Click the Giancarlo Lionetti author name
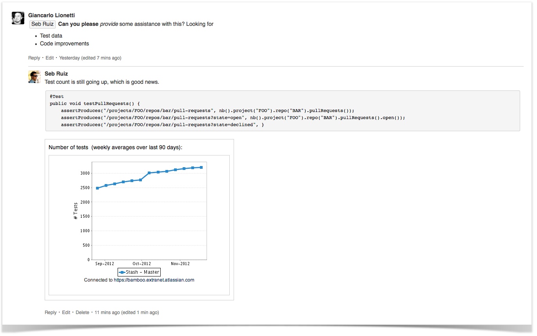The height and width of the screenshot is (336, 537). pyautogui.click(x=51, y=15)
